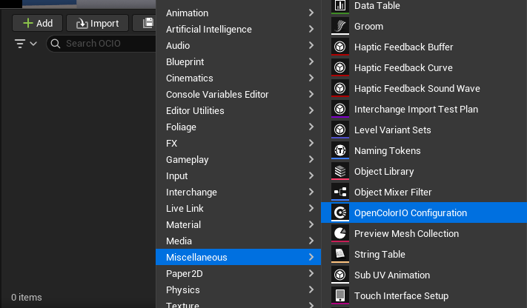Click the OpenColorIO Configuration icon

click(340, 212)
